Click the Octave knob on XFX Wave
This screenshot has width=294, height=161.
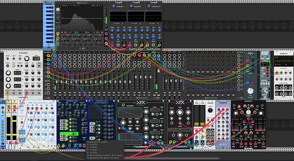click(x=146, y=111)
